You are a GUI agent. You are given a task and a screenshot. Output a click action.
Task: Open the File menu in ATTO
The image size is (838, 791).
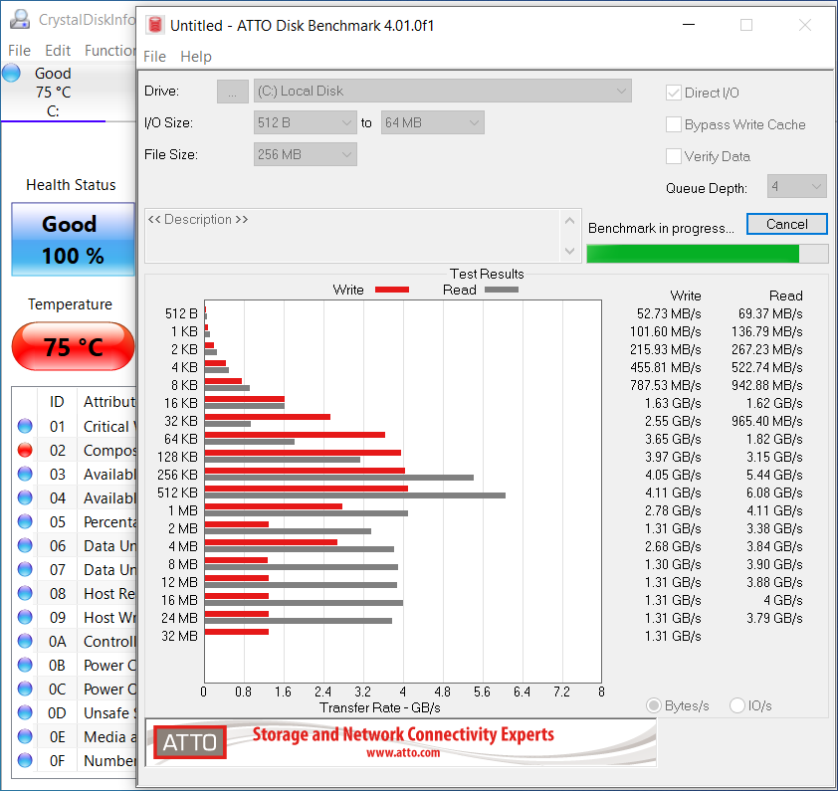click(154, 57)
